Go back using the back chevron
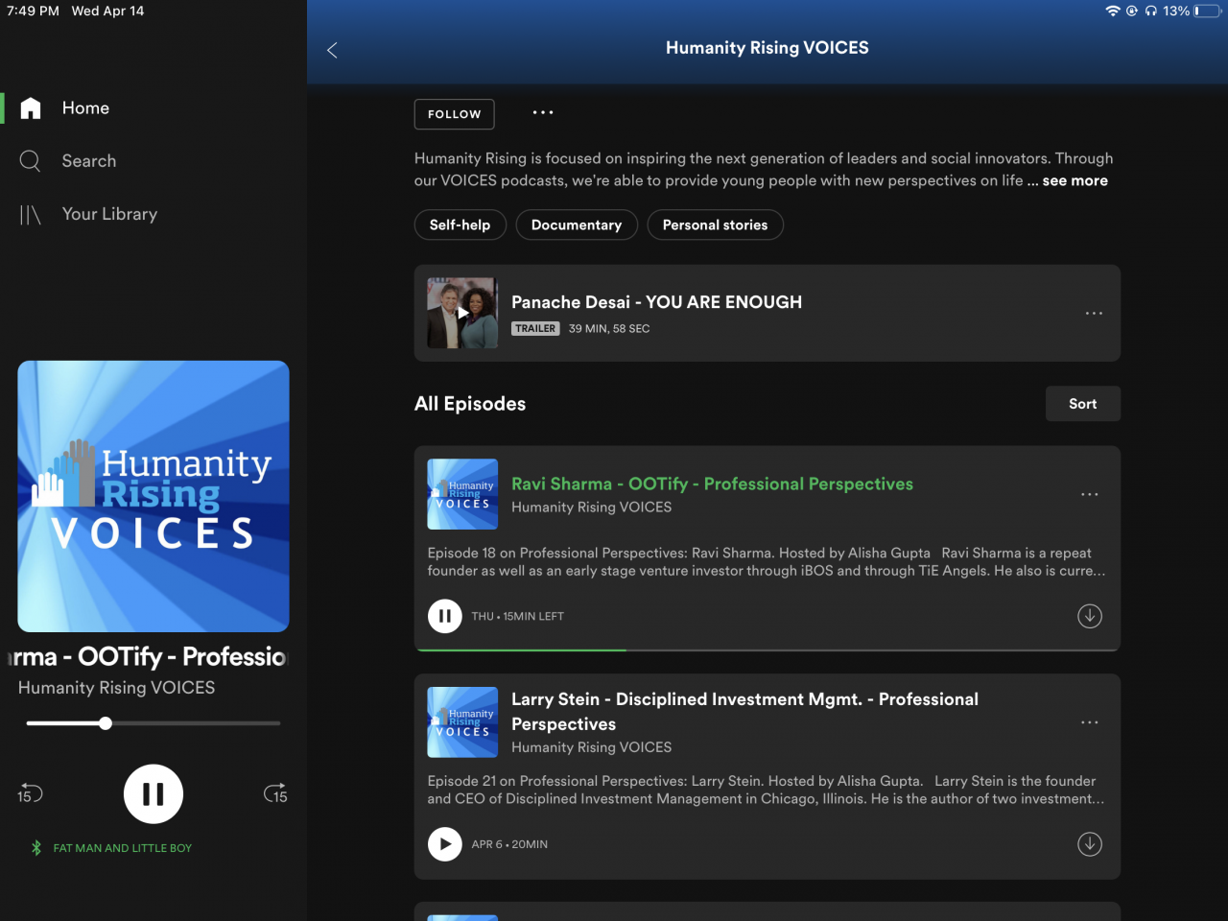Viewport: 1228px width, 921px height. click(332, 50)
